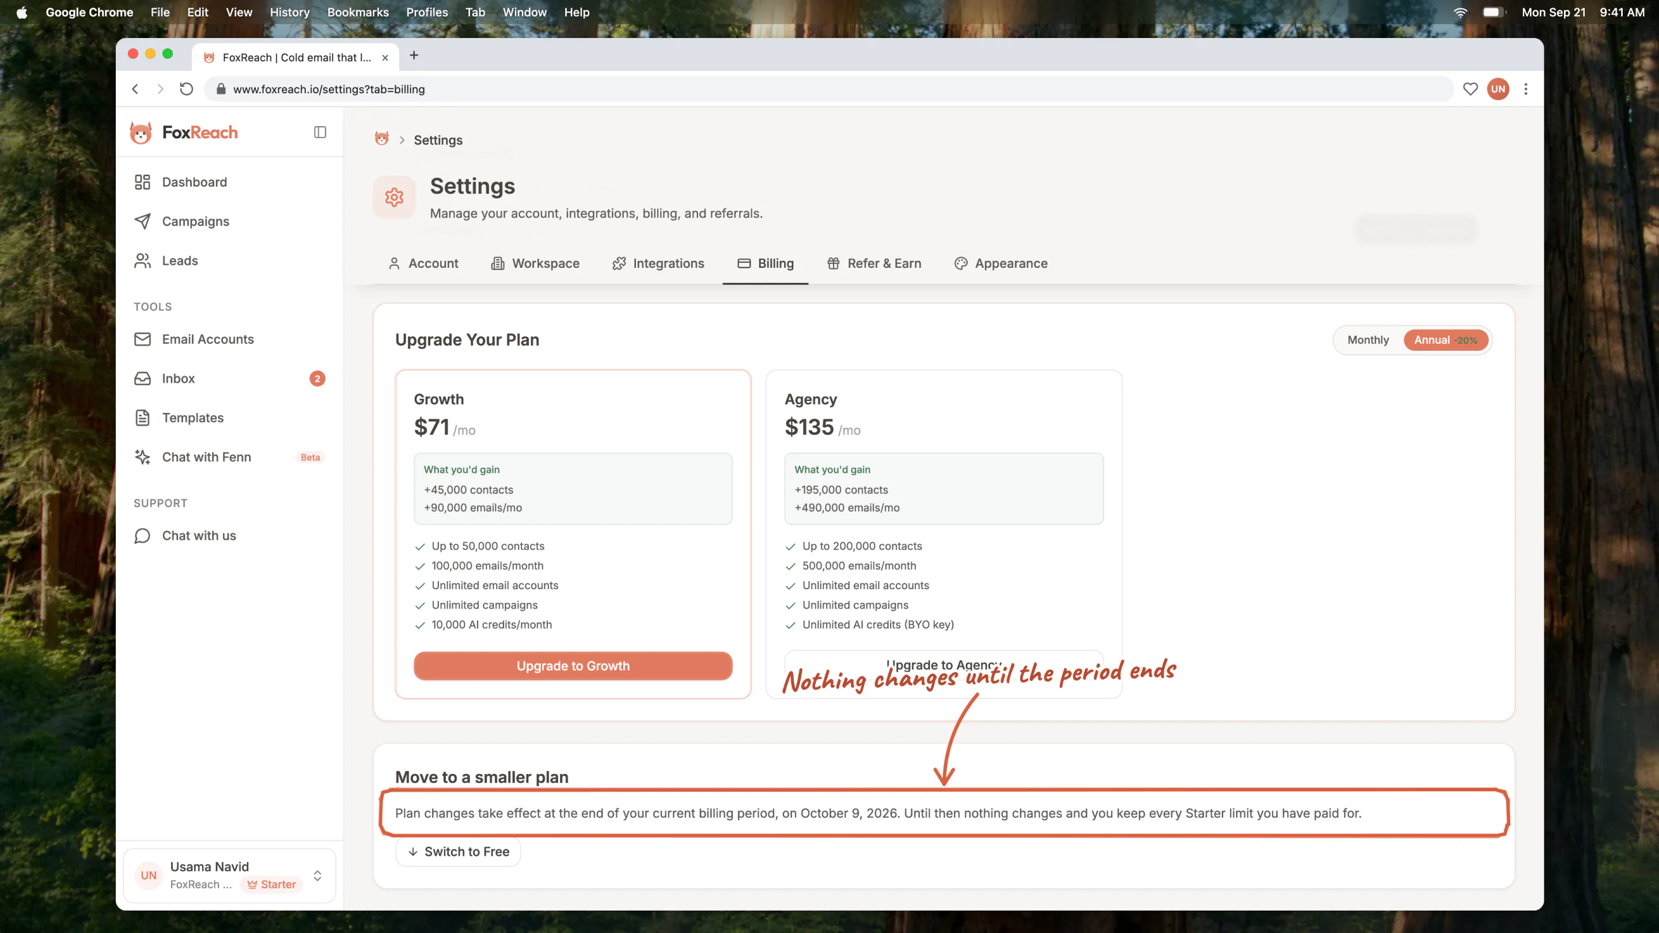Click '+490,000 emails/mo' gain text
This screenshot has height=933, width=1659.
tap(846, 507)
